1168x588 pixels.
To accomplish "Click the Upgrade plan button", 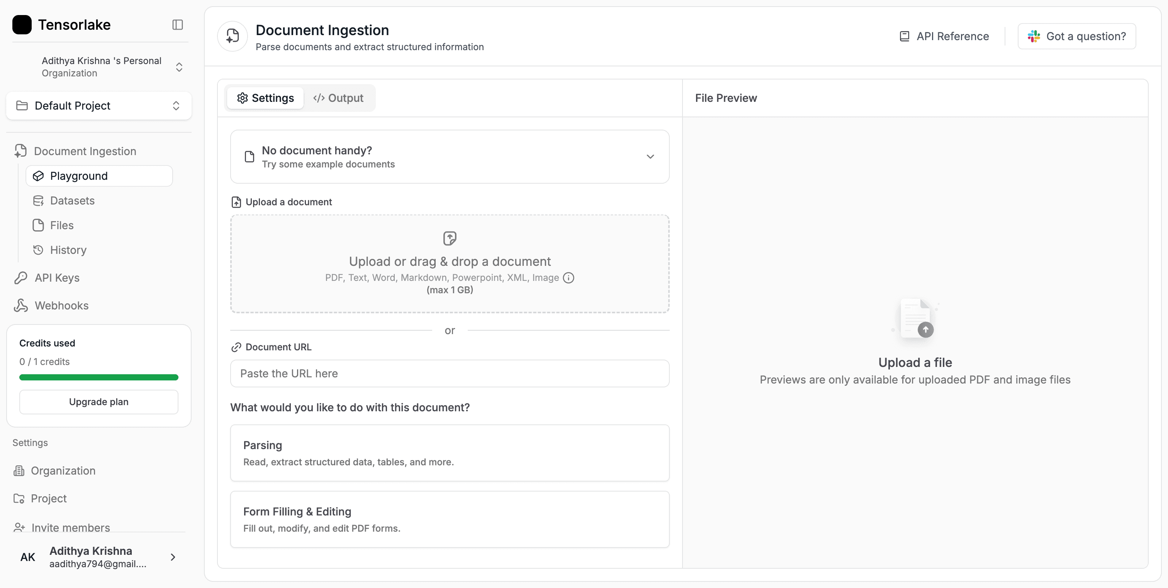I will click(x=99, y=402).
